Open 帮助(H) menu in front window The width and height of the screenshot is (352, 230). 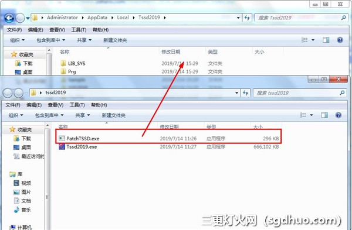[99, 105]
